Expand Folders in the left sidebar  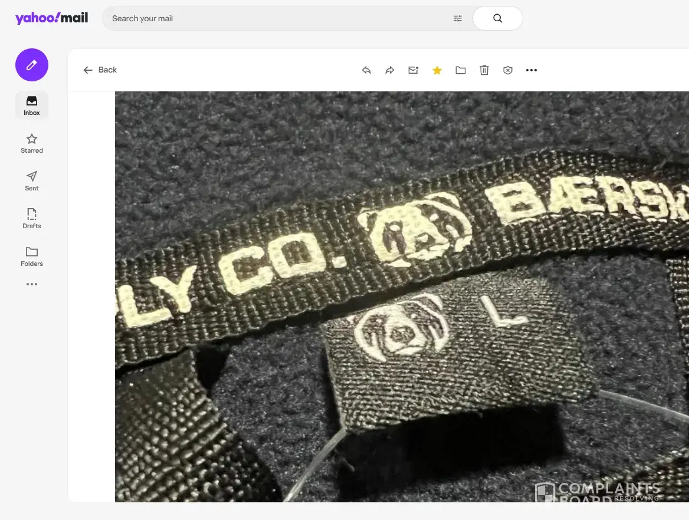click(x=32, y=256)
